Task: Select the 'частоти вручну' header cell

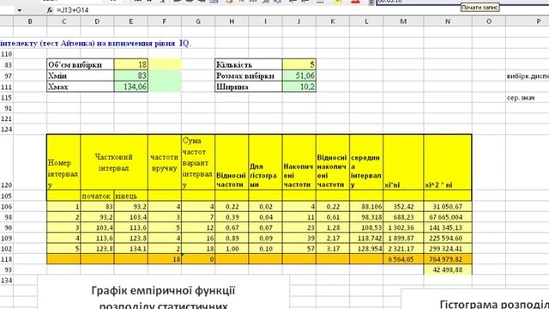Action: [x=165, y=162]
